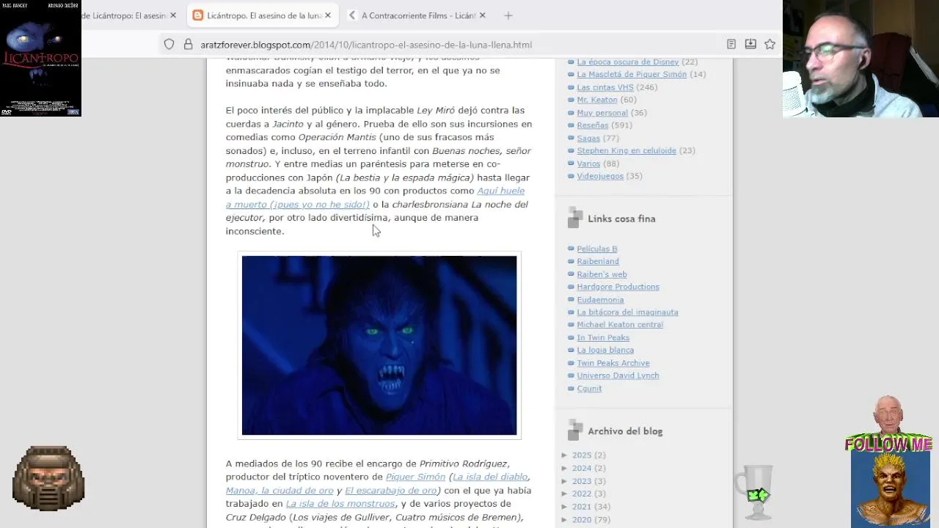
Task: Open the Reseñas label
Action: [593, 125]
